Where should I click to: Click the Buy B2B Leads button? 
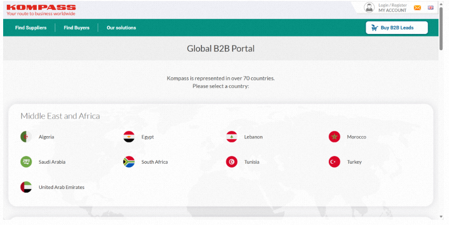pyautogui.click(x=397, y=28)
